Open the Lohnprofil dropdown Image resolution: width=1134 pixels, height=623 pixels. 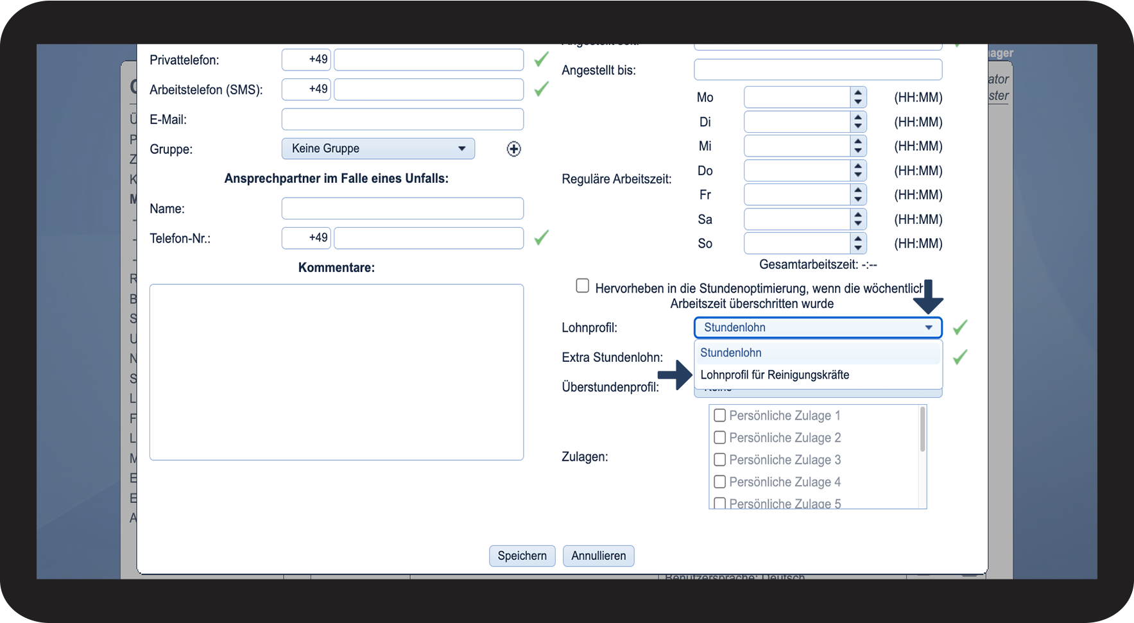coord(818,327)
